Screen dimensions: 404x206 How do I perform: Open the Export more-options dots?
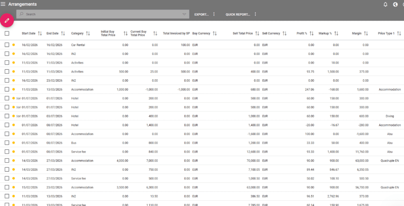tap(214, 14)
